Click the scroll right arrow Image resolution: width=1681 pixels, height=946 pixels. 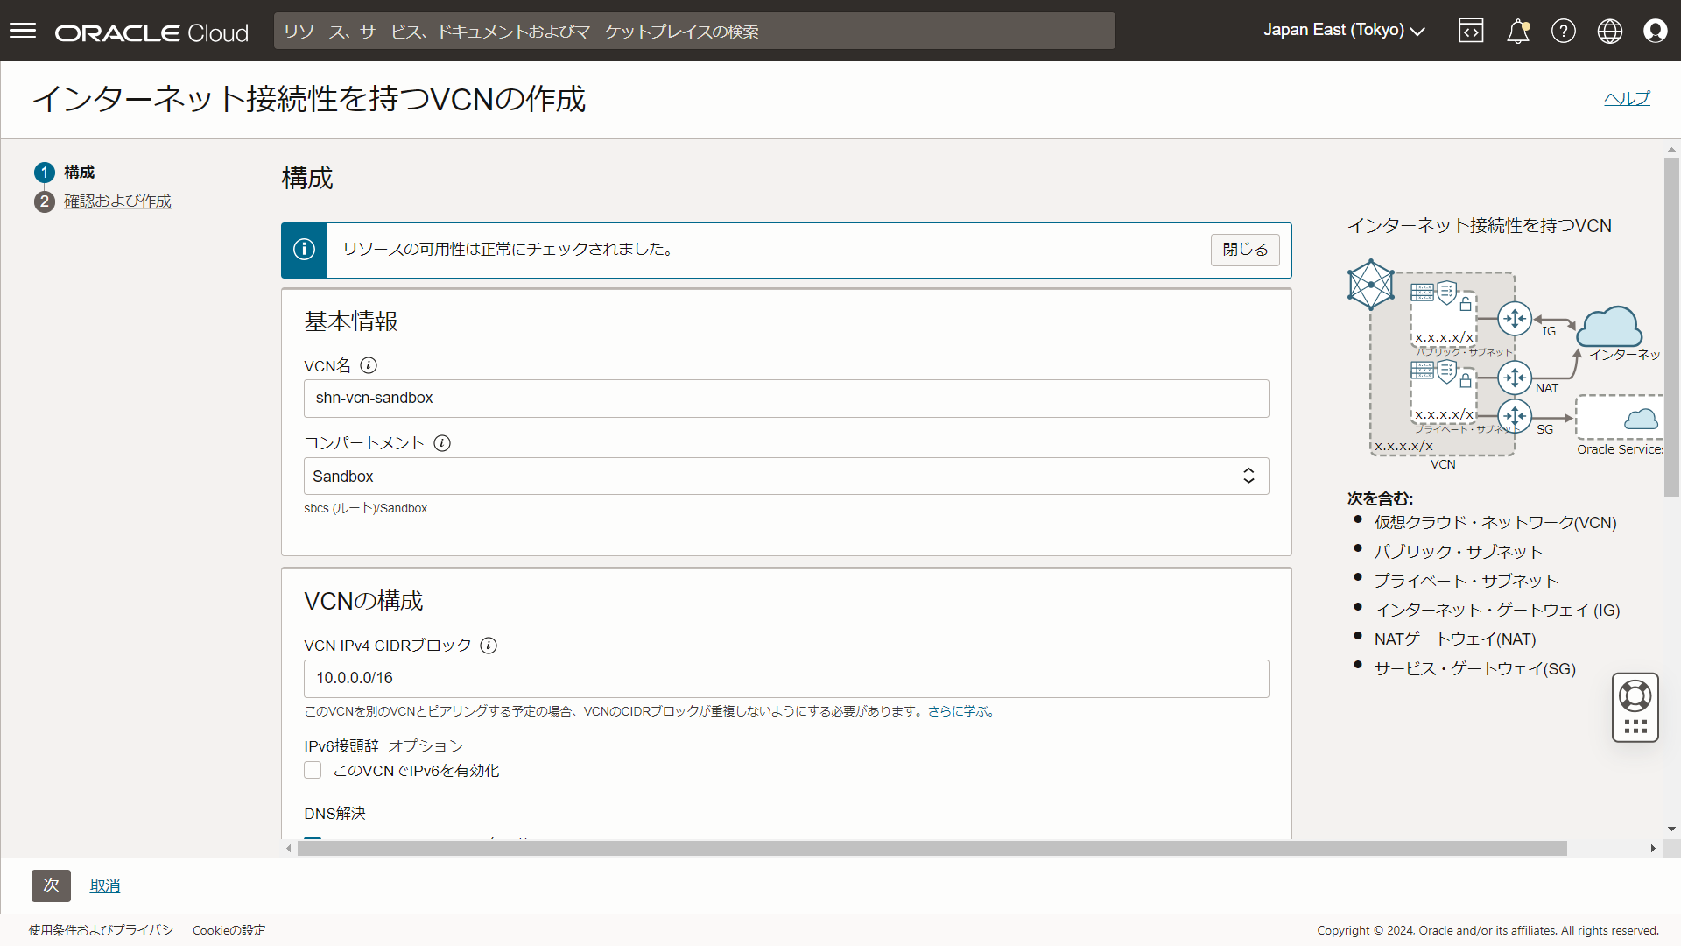click(x=1653, y=848)
